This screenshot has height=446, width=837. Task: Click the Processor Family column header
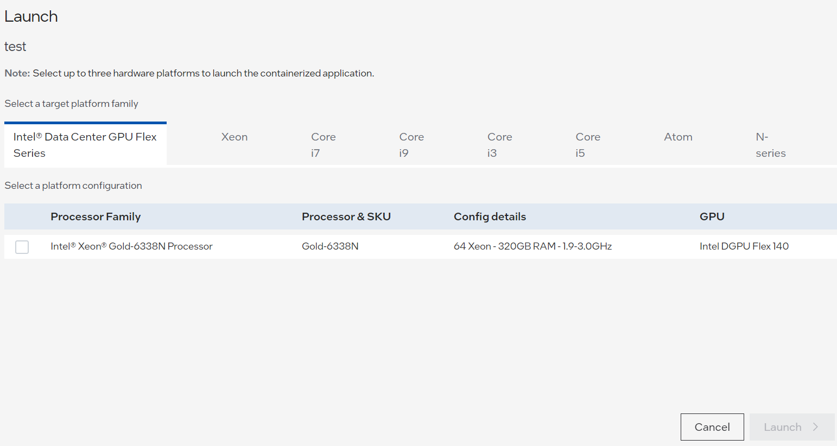tap(96, 216)
